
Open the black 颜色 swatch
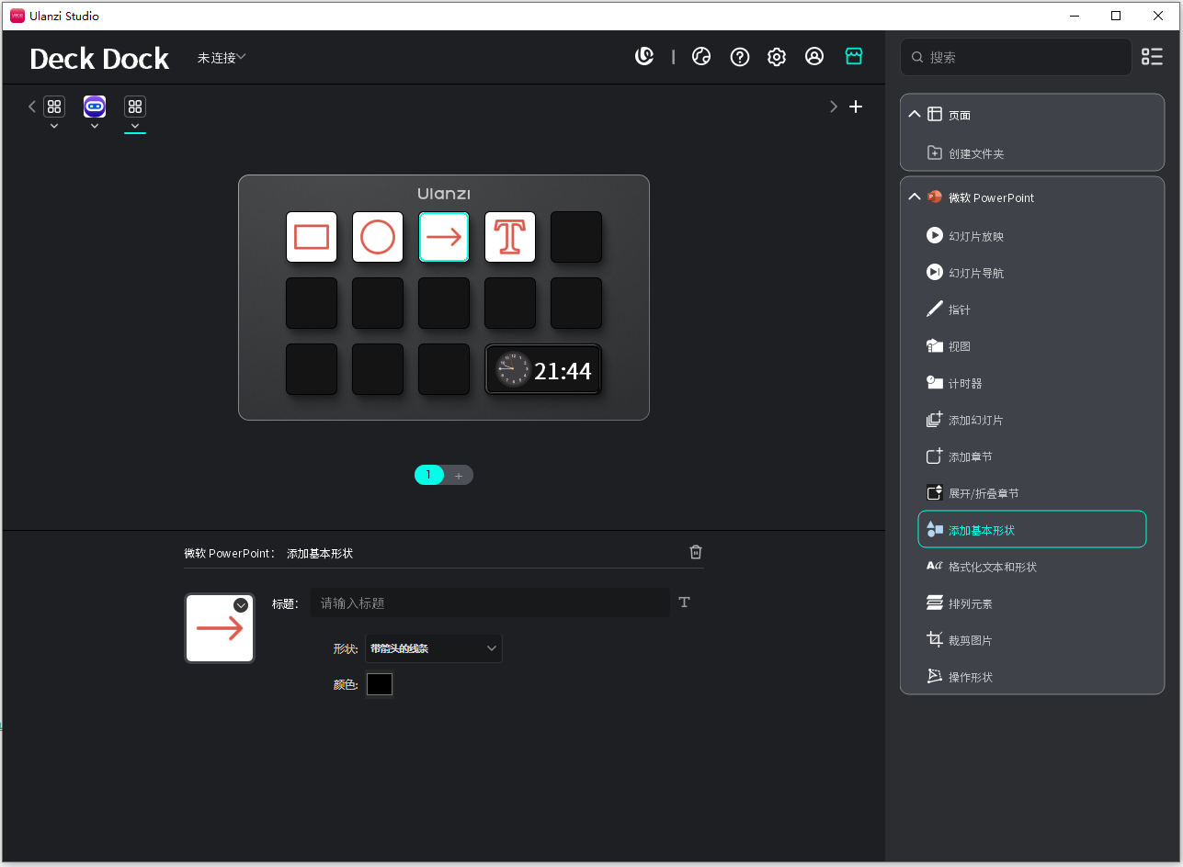coord(380,684)
